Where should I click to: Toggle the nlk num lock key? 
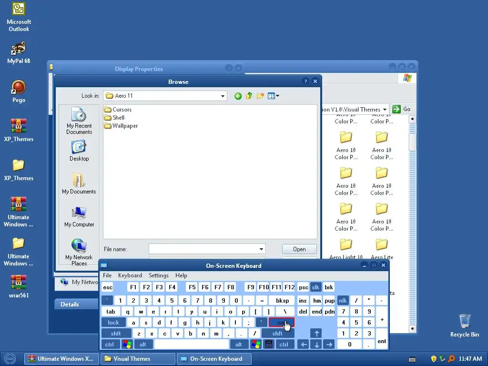343,301
